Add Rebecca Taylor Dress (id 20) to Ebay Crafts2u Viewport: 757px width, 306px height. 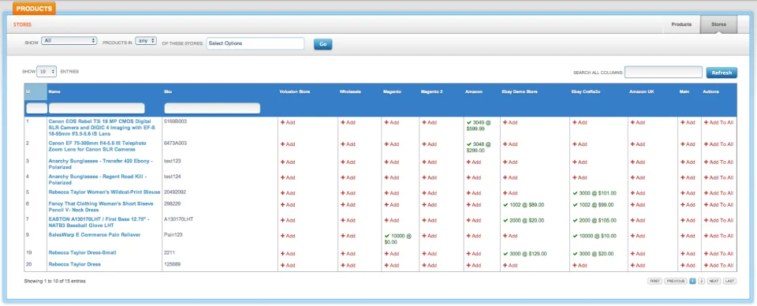(x=580, y=266)
